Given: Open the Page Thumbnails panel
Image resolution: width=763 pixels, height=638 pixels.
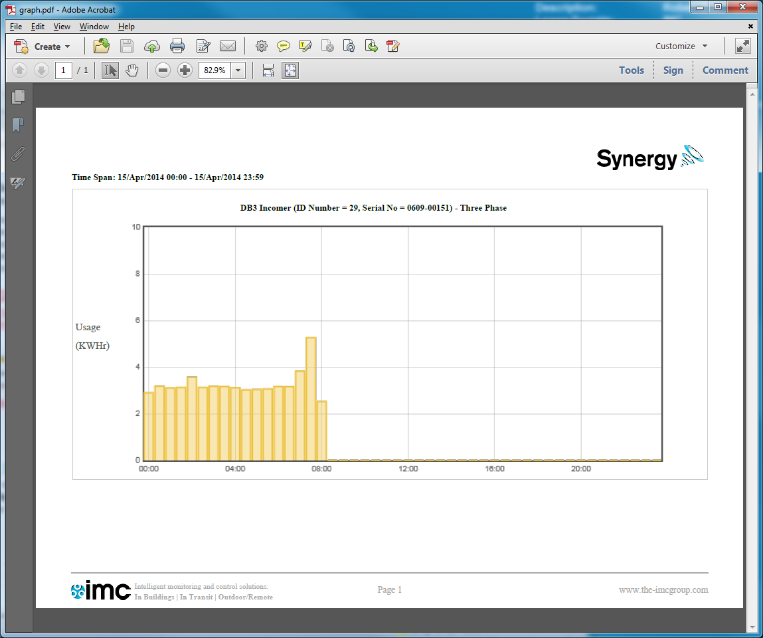Looking at the screenshot, I should (x=18, y=97).
